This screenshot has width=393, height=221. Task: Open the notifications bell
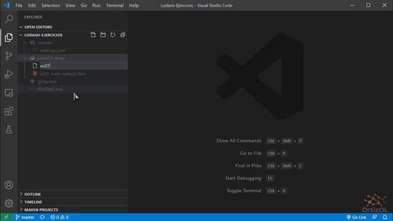(385, 217)
